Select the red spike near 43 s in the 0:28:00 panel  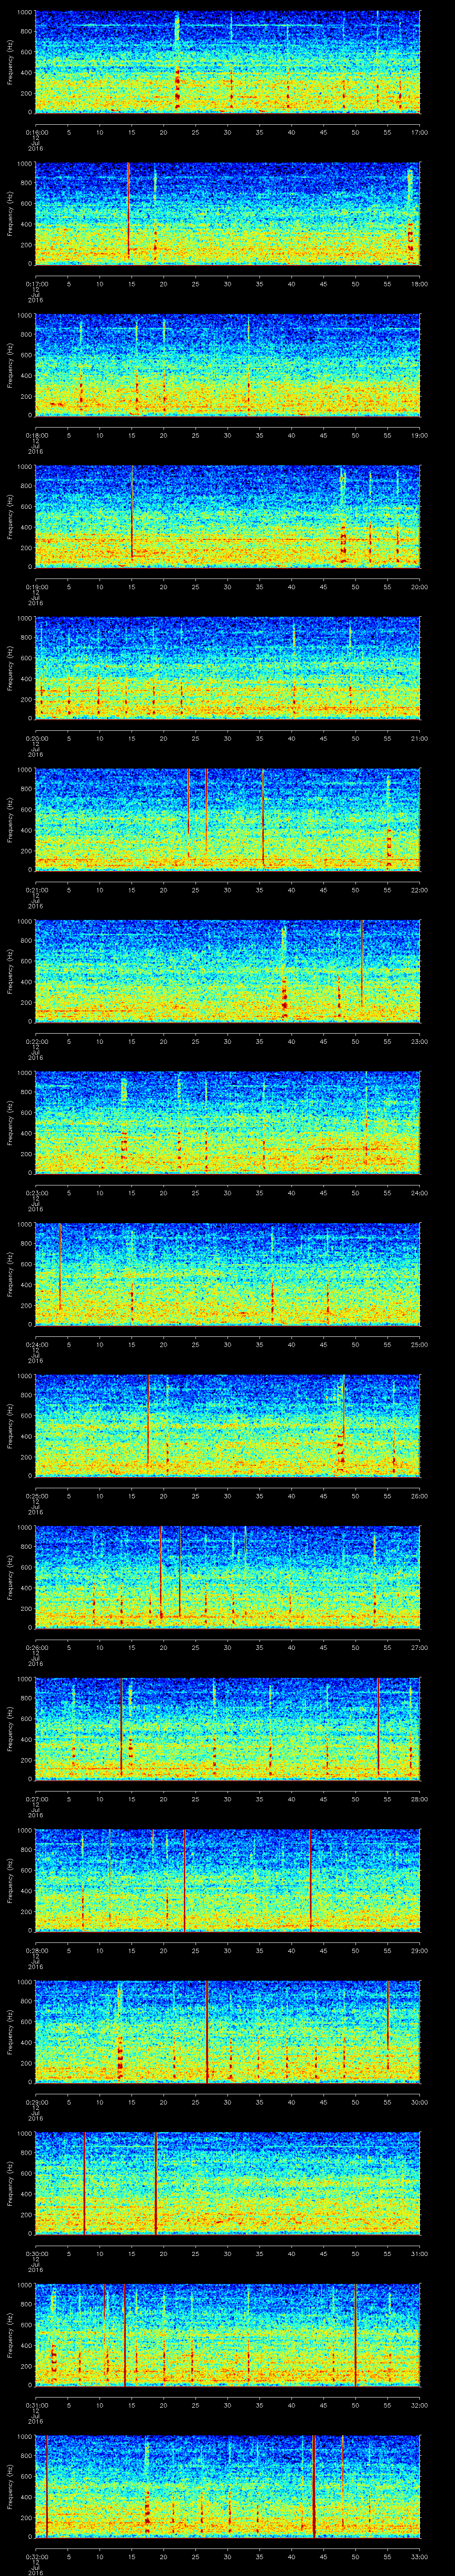[x=311, y=1880]
